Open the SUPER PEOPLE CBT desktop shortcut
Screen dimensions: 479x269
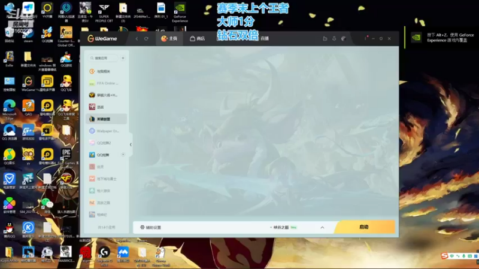point(104,13)
